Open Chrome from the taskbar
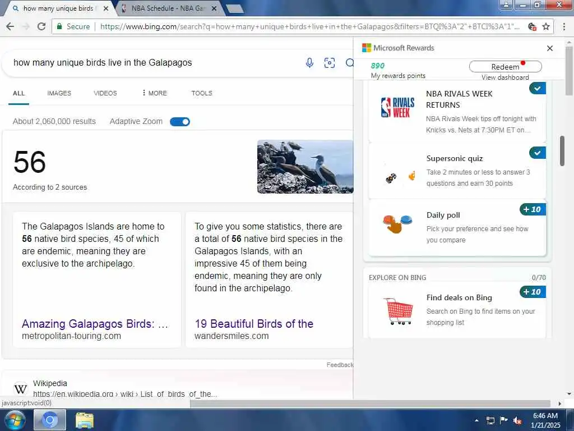 coord(50,420)
